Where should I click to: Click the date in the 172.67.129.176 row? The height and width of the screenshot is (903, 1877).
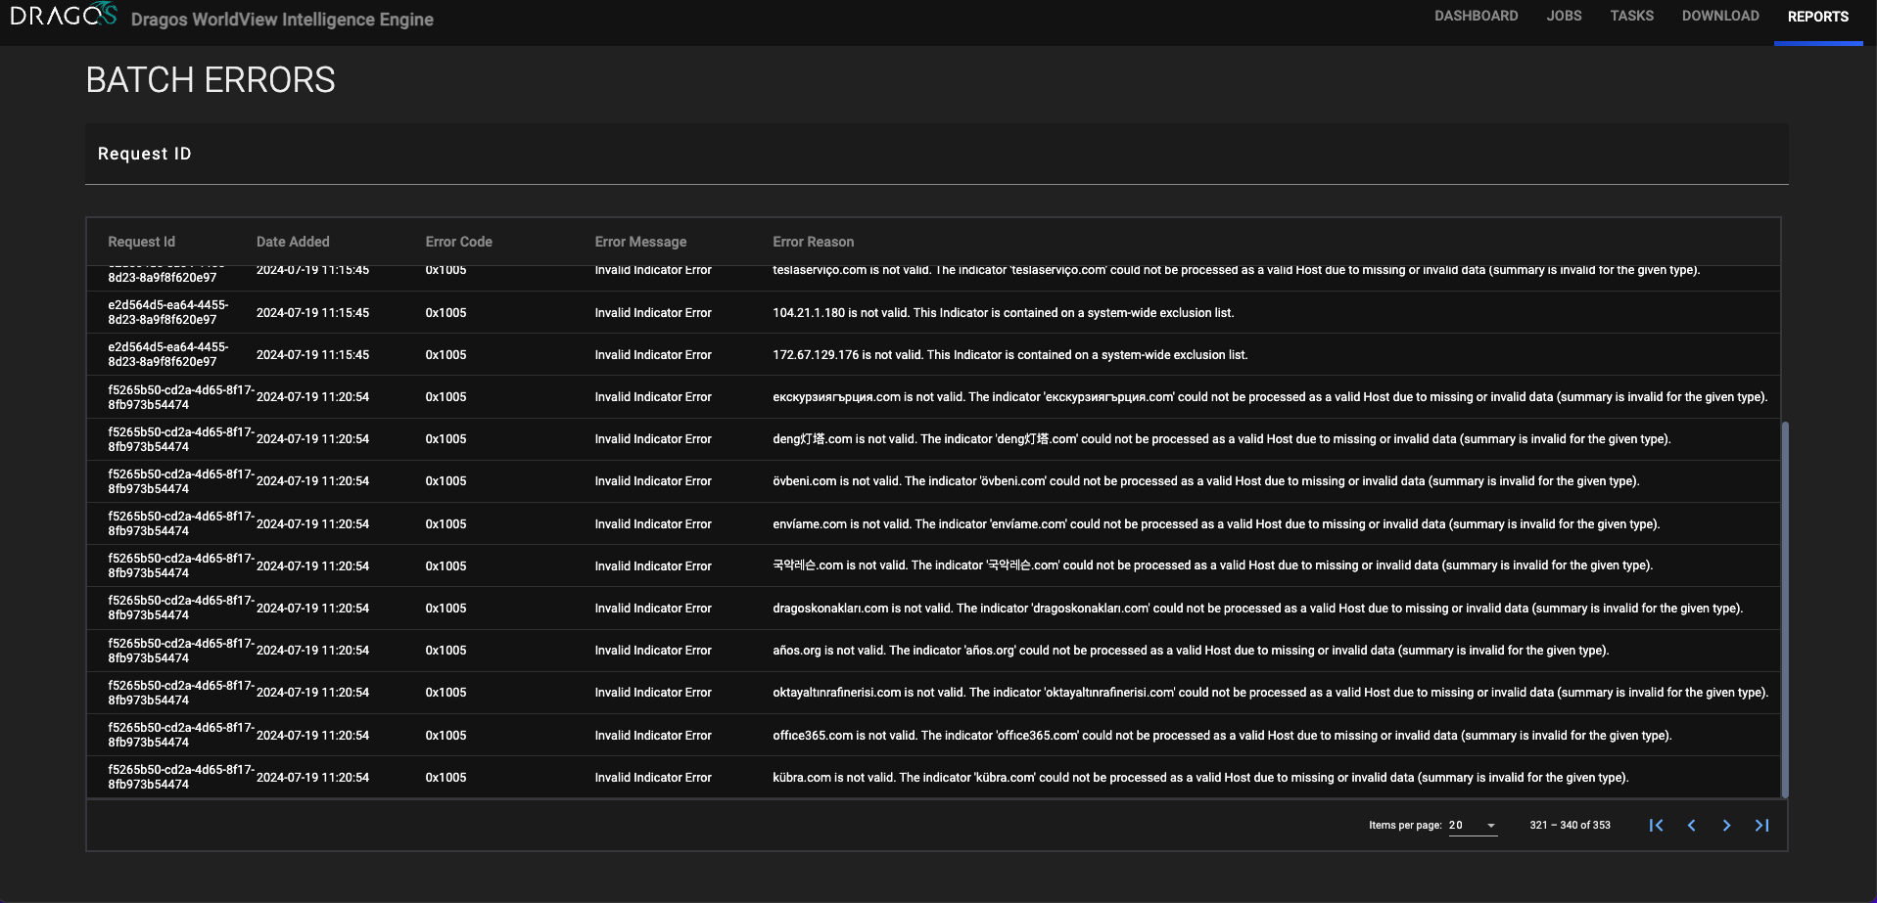tap(312, 355)
